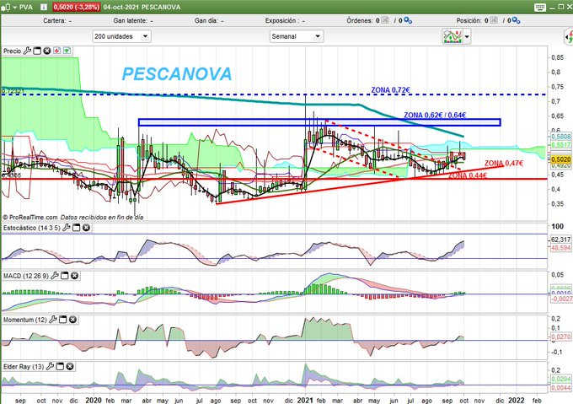Open the 200 unidades dropdown

tap(121, 36)
